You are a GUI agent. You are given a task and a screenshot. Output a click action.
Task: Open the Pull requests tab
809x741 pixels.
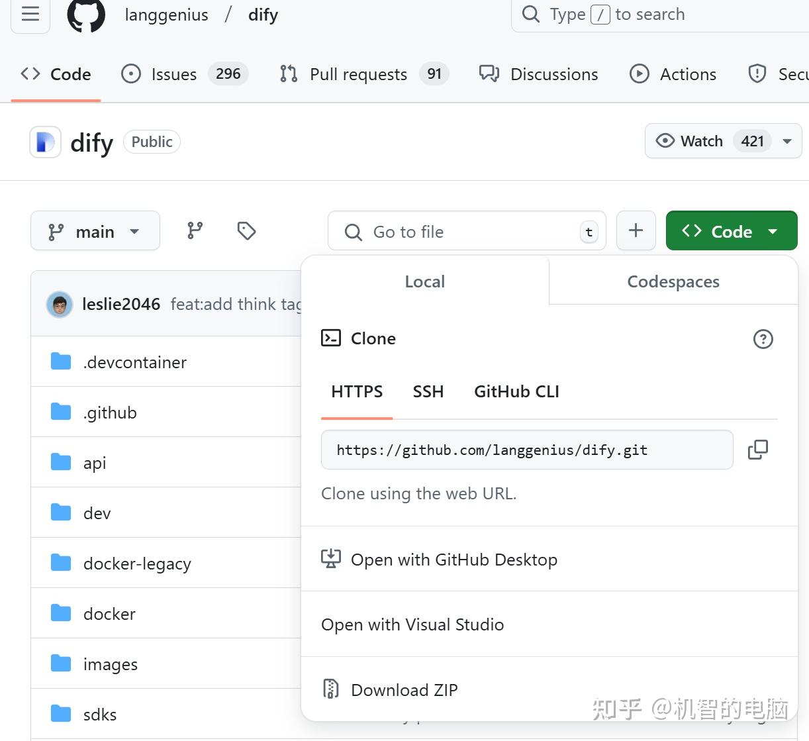[363, 74]
